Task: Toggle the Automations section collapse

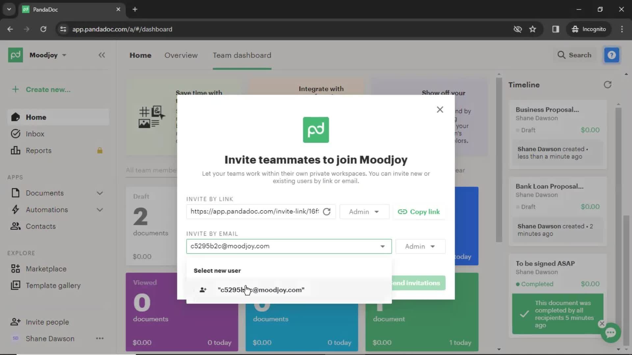Action: (99, 209)
